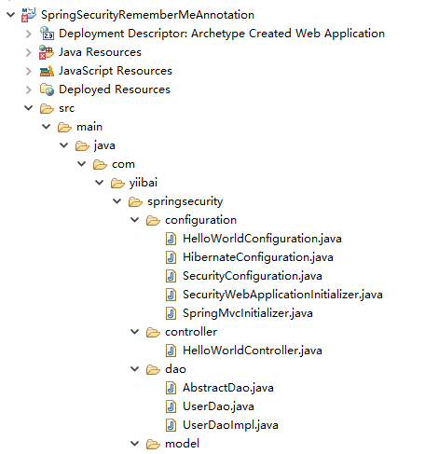This screenshot has width=425, height=454.
Task: Select SecurityConfiguration.java in the tree
Action: 253,276
